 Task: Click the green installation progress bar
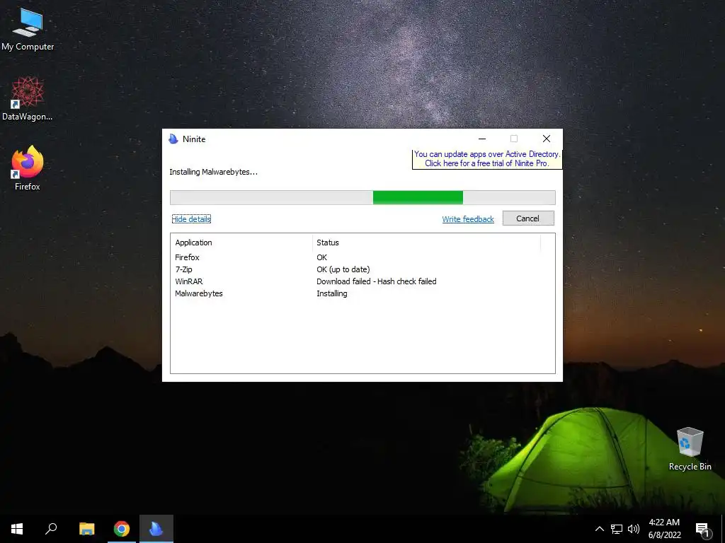click(x=362, y=197)
